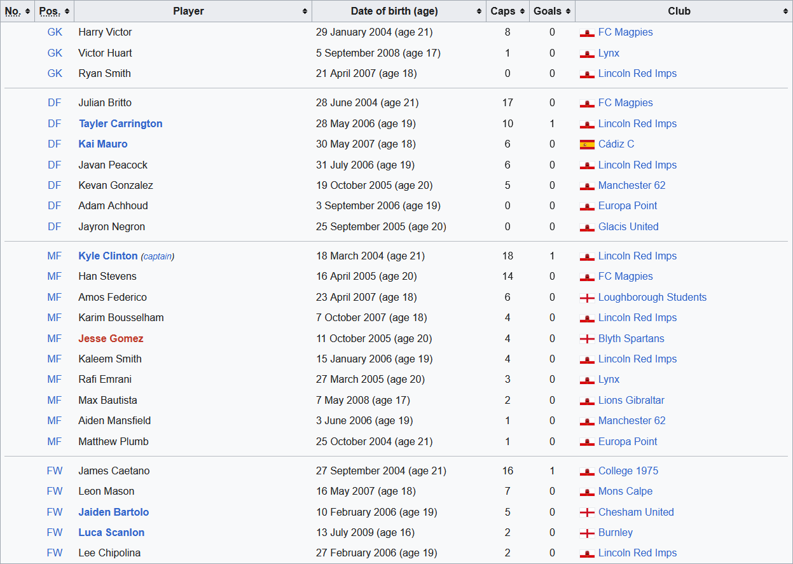Click the Gibraltar flag next to Mons Calpe
This screenshot has height=564, width=793.
point(587,492)
